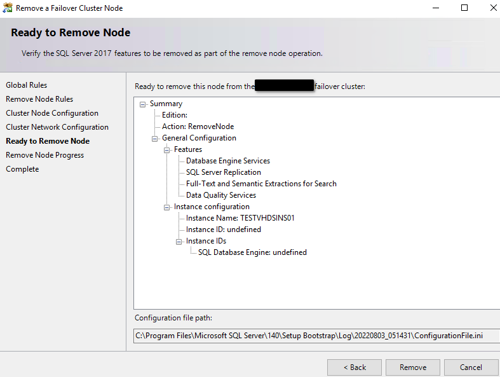Image resolution: width=500 pixels, height=377 pixels.
Task: Minimize the Remove a Failover Cluster Node window
Action: (436, 8)
